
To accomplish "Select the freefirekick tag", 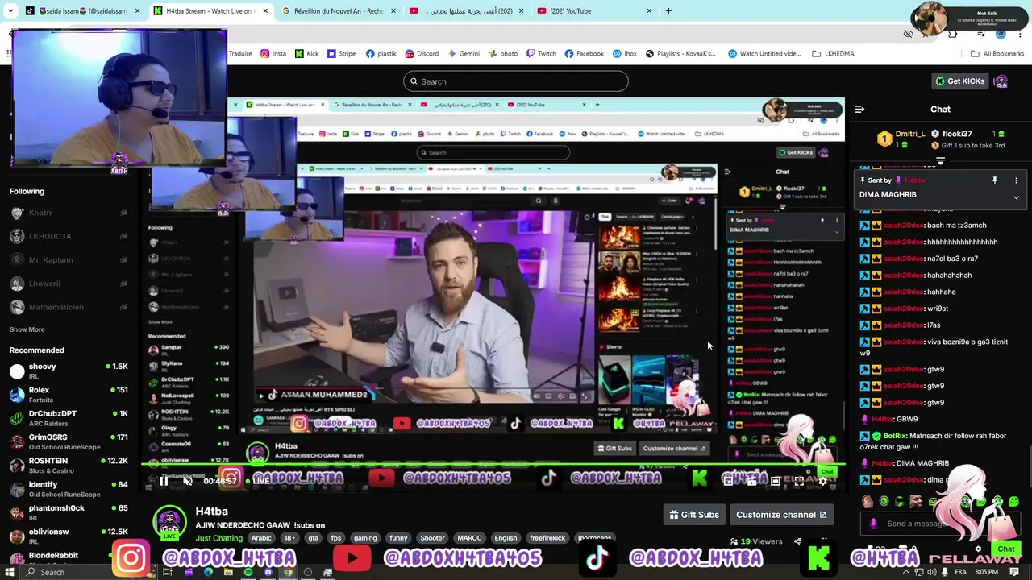I will pyautogui.click(x=547, y=538).
